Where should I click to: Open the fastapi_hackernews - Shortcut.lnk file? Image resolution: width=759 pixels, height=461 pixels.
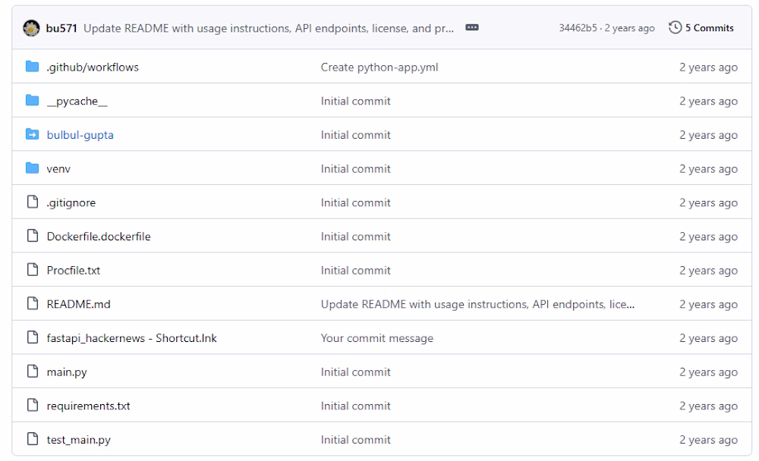click(131, 338)
